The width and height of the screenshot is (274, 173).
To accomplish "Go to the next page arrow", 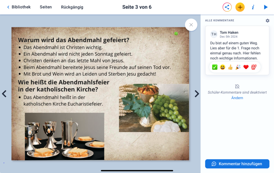I will [x=197, y=94].
